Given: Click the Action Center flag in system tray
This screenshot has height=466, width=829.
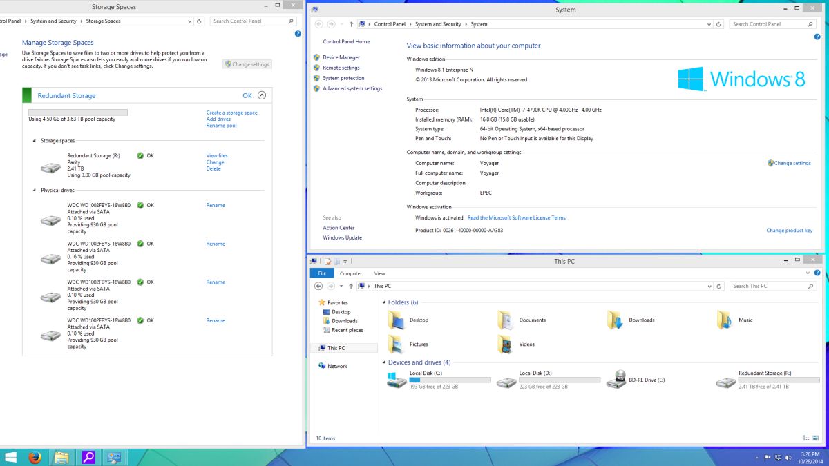Looking at the screenshot, I should pyautogui.click(x=768, y=457).
